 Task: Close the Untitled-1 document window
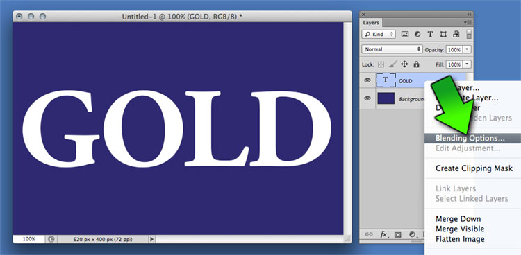pos(19,16)
